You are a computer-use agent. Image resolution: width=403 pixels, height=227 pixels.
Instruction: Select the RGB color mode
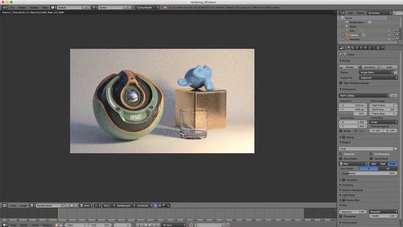383,164
